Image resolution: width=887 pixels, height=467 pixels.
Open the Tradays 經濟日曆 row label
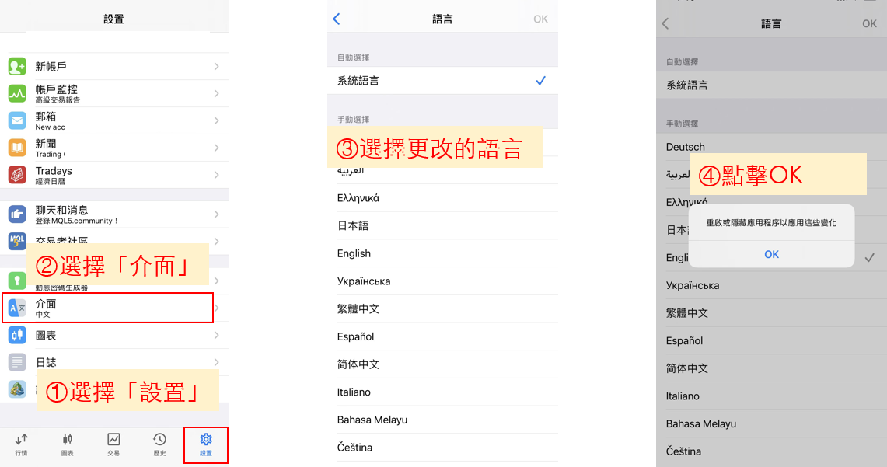coord(54,176)
